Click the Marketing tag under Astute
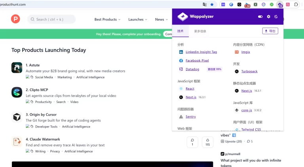The height and width of the screenshot is (167, 304). pos(65,77)
